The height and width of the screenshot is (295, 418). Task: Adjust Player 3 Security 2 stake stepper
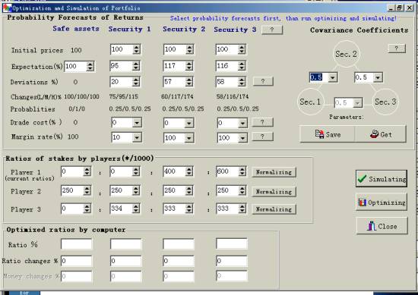click(189, 209)
